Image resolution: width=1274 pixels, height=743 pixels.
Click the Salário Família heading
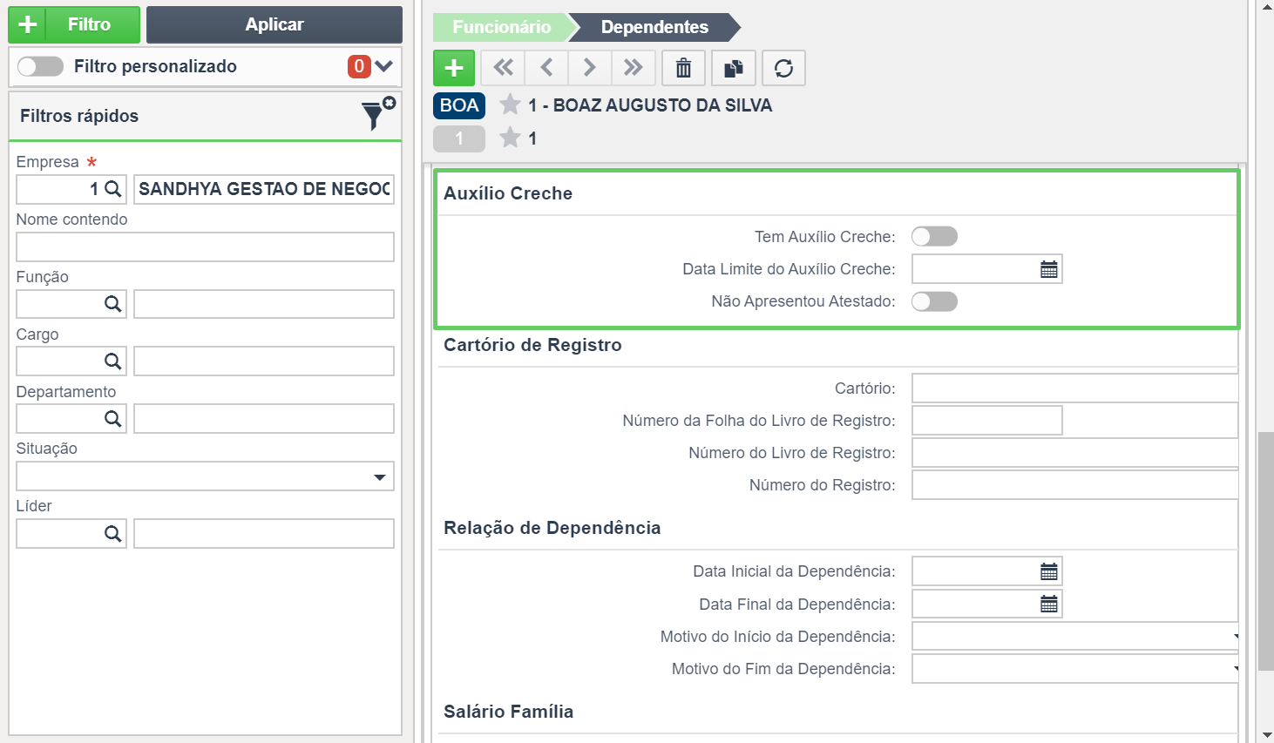click(x=508, y=712)
